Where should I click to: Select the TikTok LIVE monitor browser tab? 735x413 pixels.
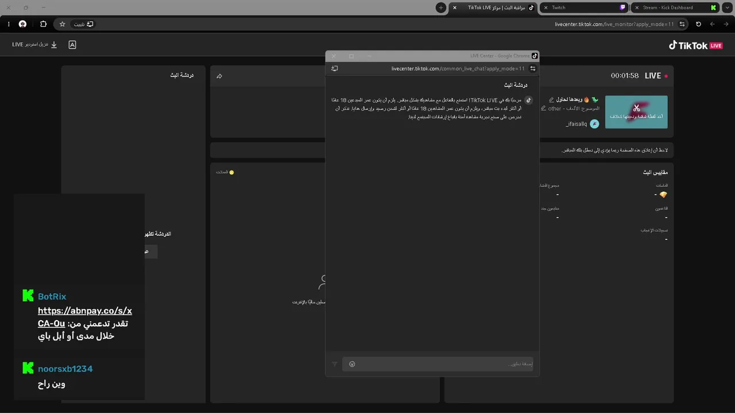494,7
